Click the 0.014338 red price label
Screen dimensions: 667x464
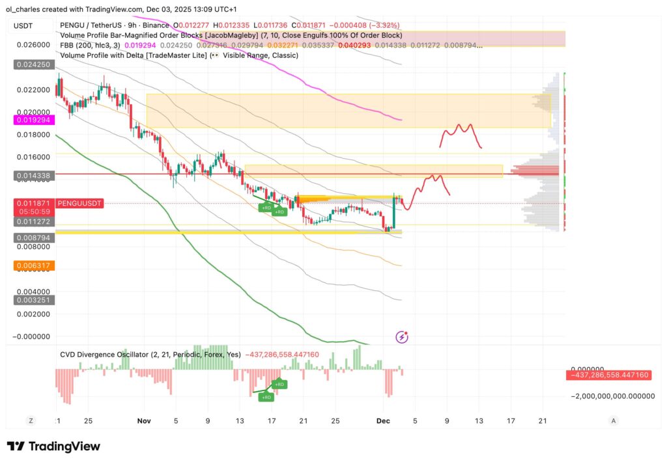(33, 176)
